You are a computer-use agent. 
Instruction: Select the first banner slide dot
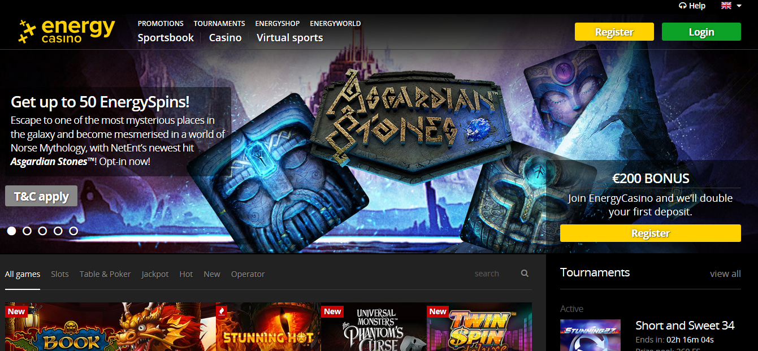click(x=11, y=231)
